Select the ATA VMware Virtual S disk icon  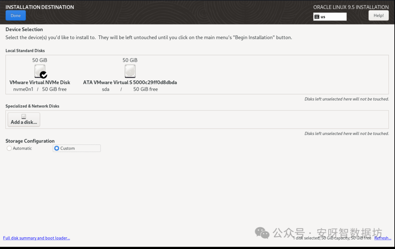130,71
